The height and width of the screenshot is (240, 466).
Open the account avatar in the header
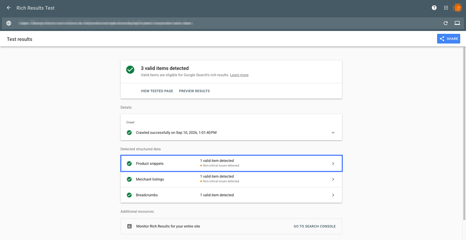tap(457, 8)
